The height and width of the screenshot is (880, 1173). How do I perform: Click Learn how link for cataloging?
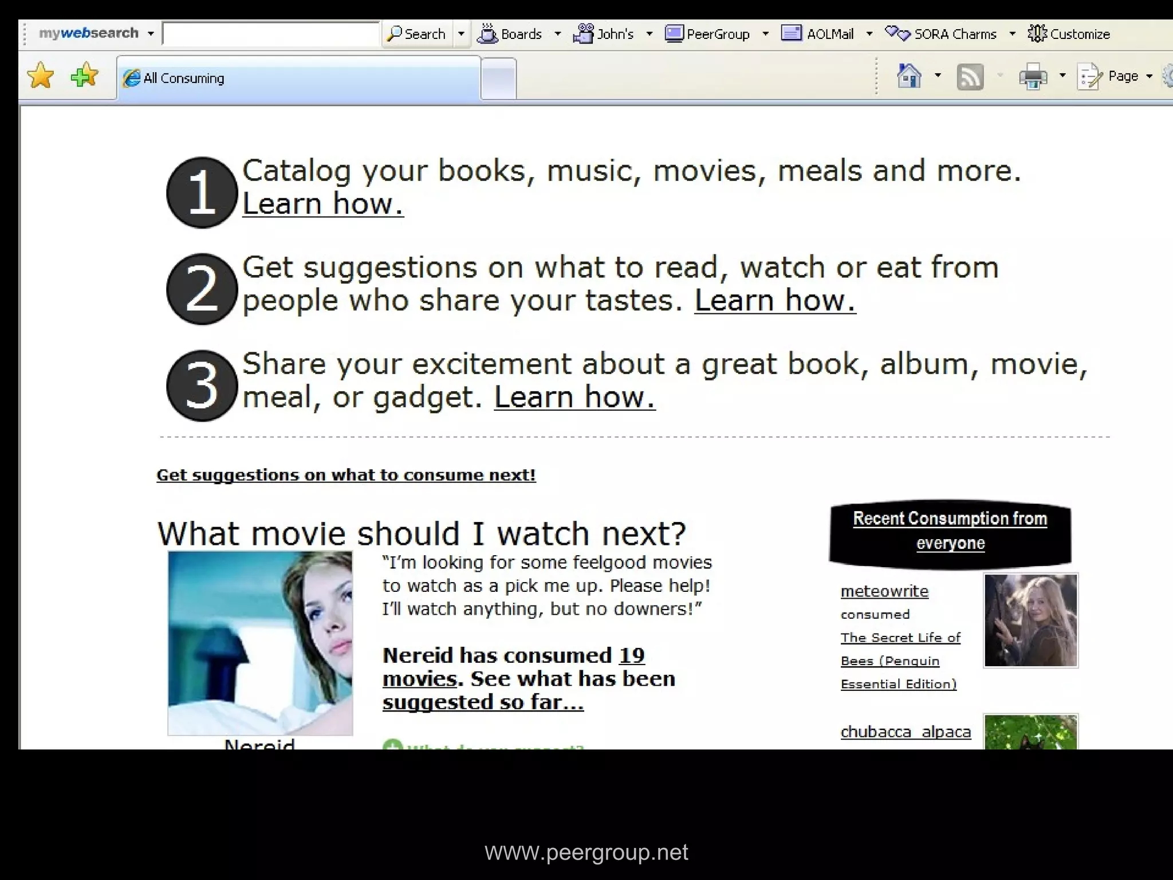(323, 203)
